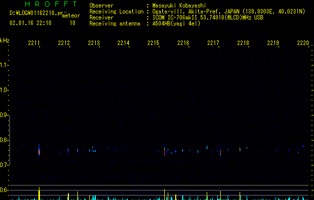Click the tallest yellow intensity bar at 2211

pos(39,193)
